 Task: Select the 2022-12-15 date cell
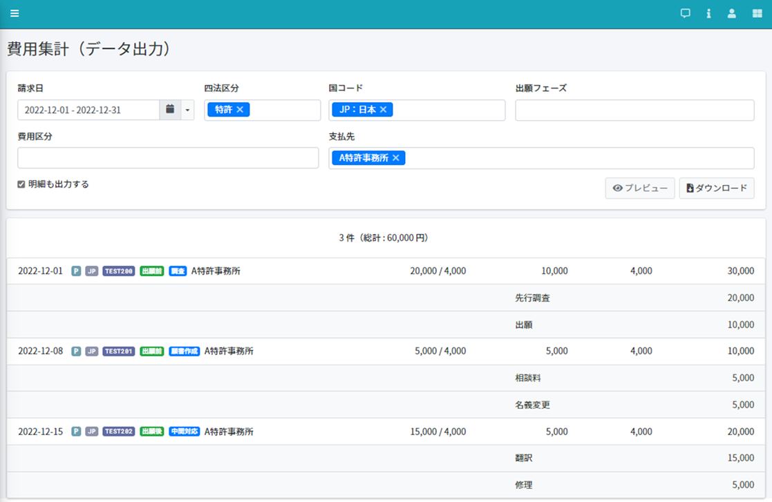(40, 432)
